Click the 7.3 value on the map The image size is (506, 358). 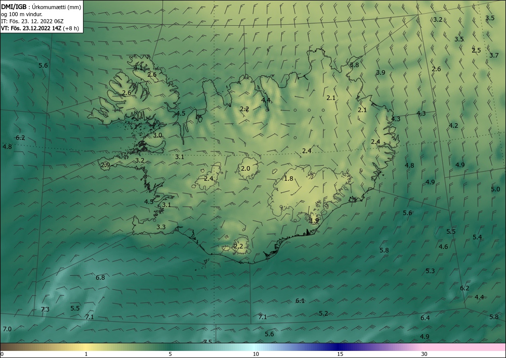(45, 310)
